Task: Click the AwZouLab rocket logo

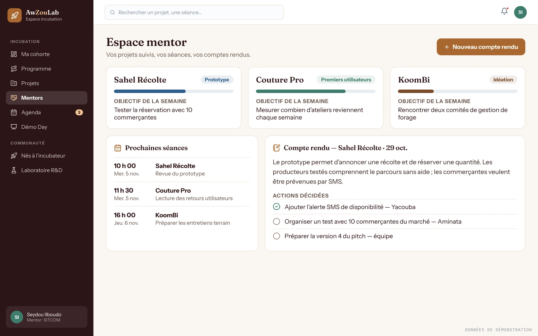Action: pos(14,15)
